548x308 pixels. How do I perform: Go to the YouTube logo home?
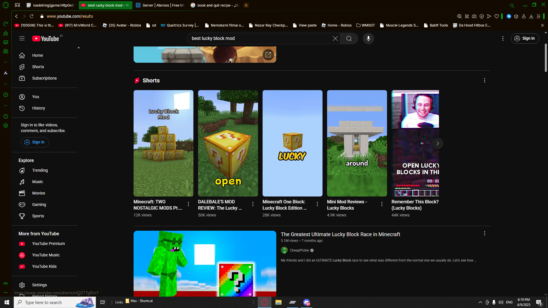46,38
